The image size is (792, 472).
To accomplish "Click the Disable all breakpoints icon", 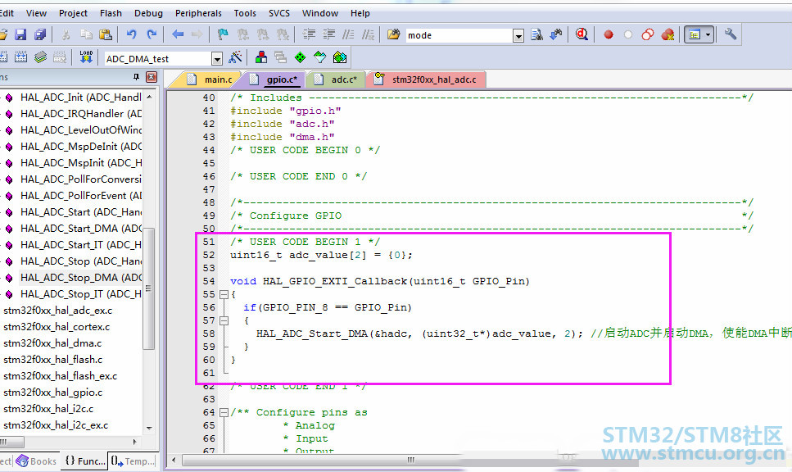I will tap(648, 34).
